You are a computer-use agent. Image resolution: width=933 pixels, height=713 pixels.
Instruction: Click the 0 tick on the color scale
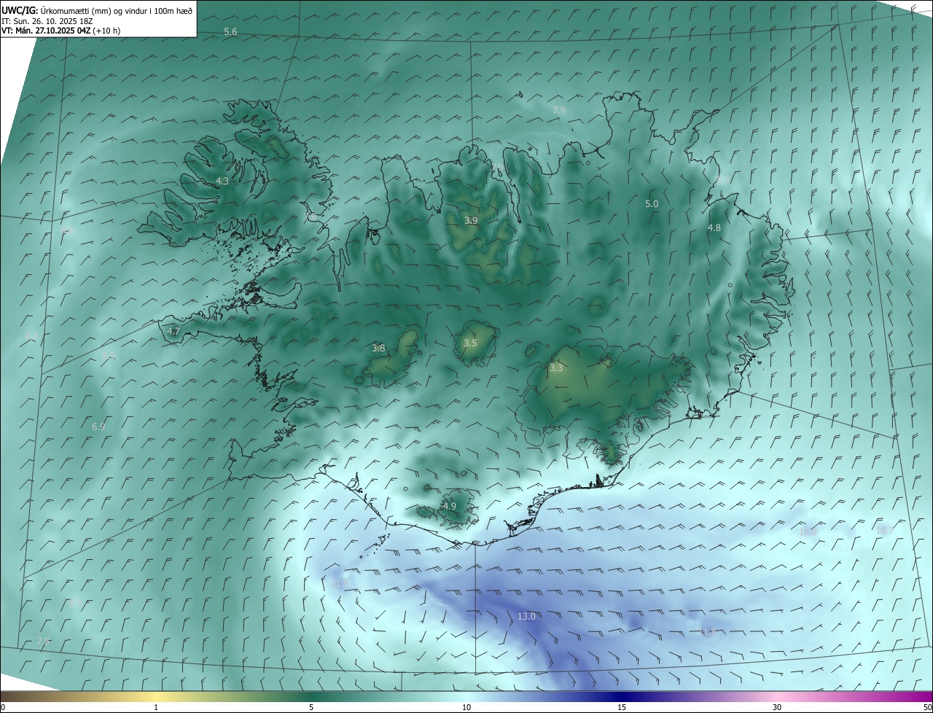3,707
